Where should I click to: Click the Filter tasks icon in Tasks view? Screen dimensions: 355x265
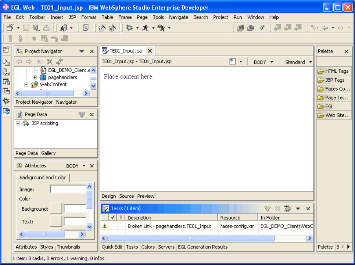tap(287, 208)
